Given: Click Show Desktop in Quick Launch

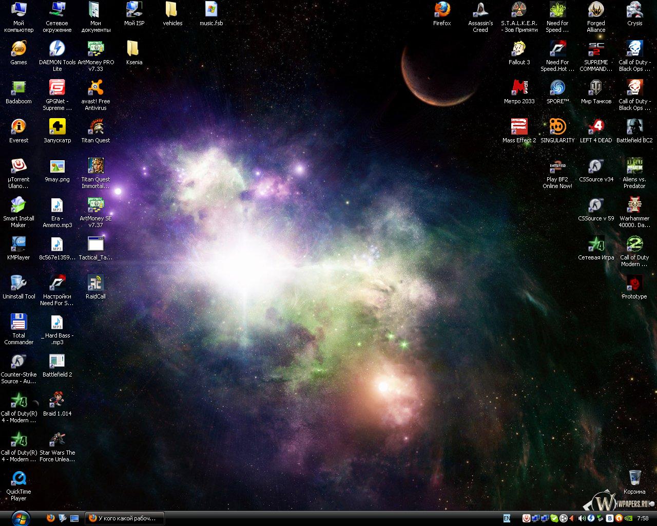Looking at the screenshot, I should 74,518.
